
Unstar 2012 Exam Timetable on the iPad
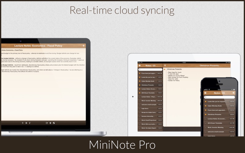pyautogui.click(x=140, y=93)
